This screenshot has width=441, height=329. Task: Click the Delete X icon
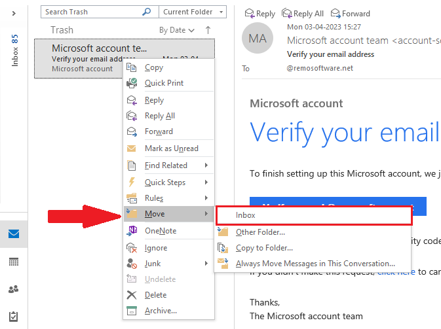click(x=131, y=295)
